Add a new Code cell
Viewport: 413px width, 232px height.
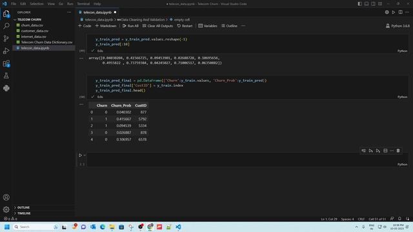[x=85, y=26]
